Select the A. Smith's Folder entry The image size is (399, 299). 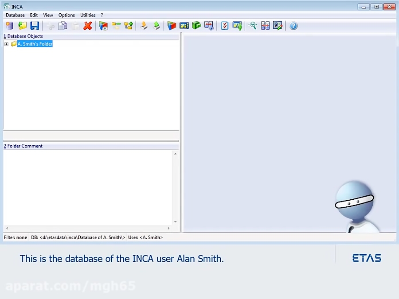coord(35,44)
